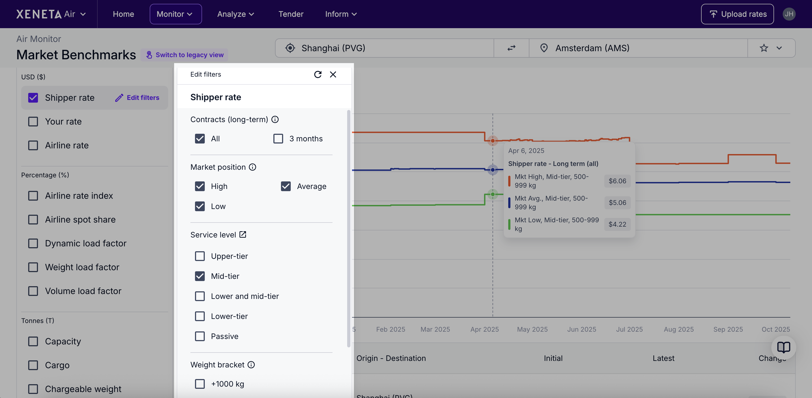Enable the 3 months contract checkbox
Image resolution: width=812 pixels, height=398 pixels.
[x=278, y=139]
